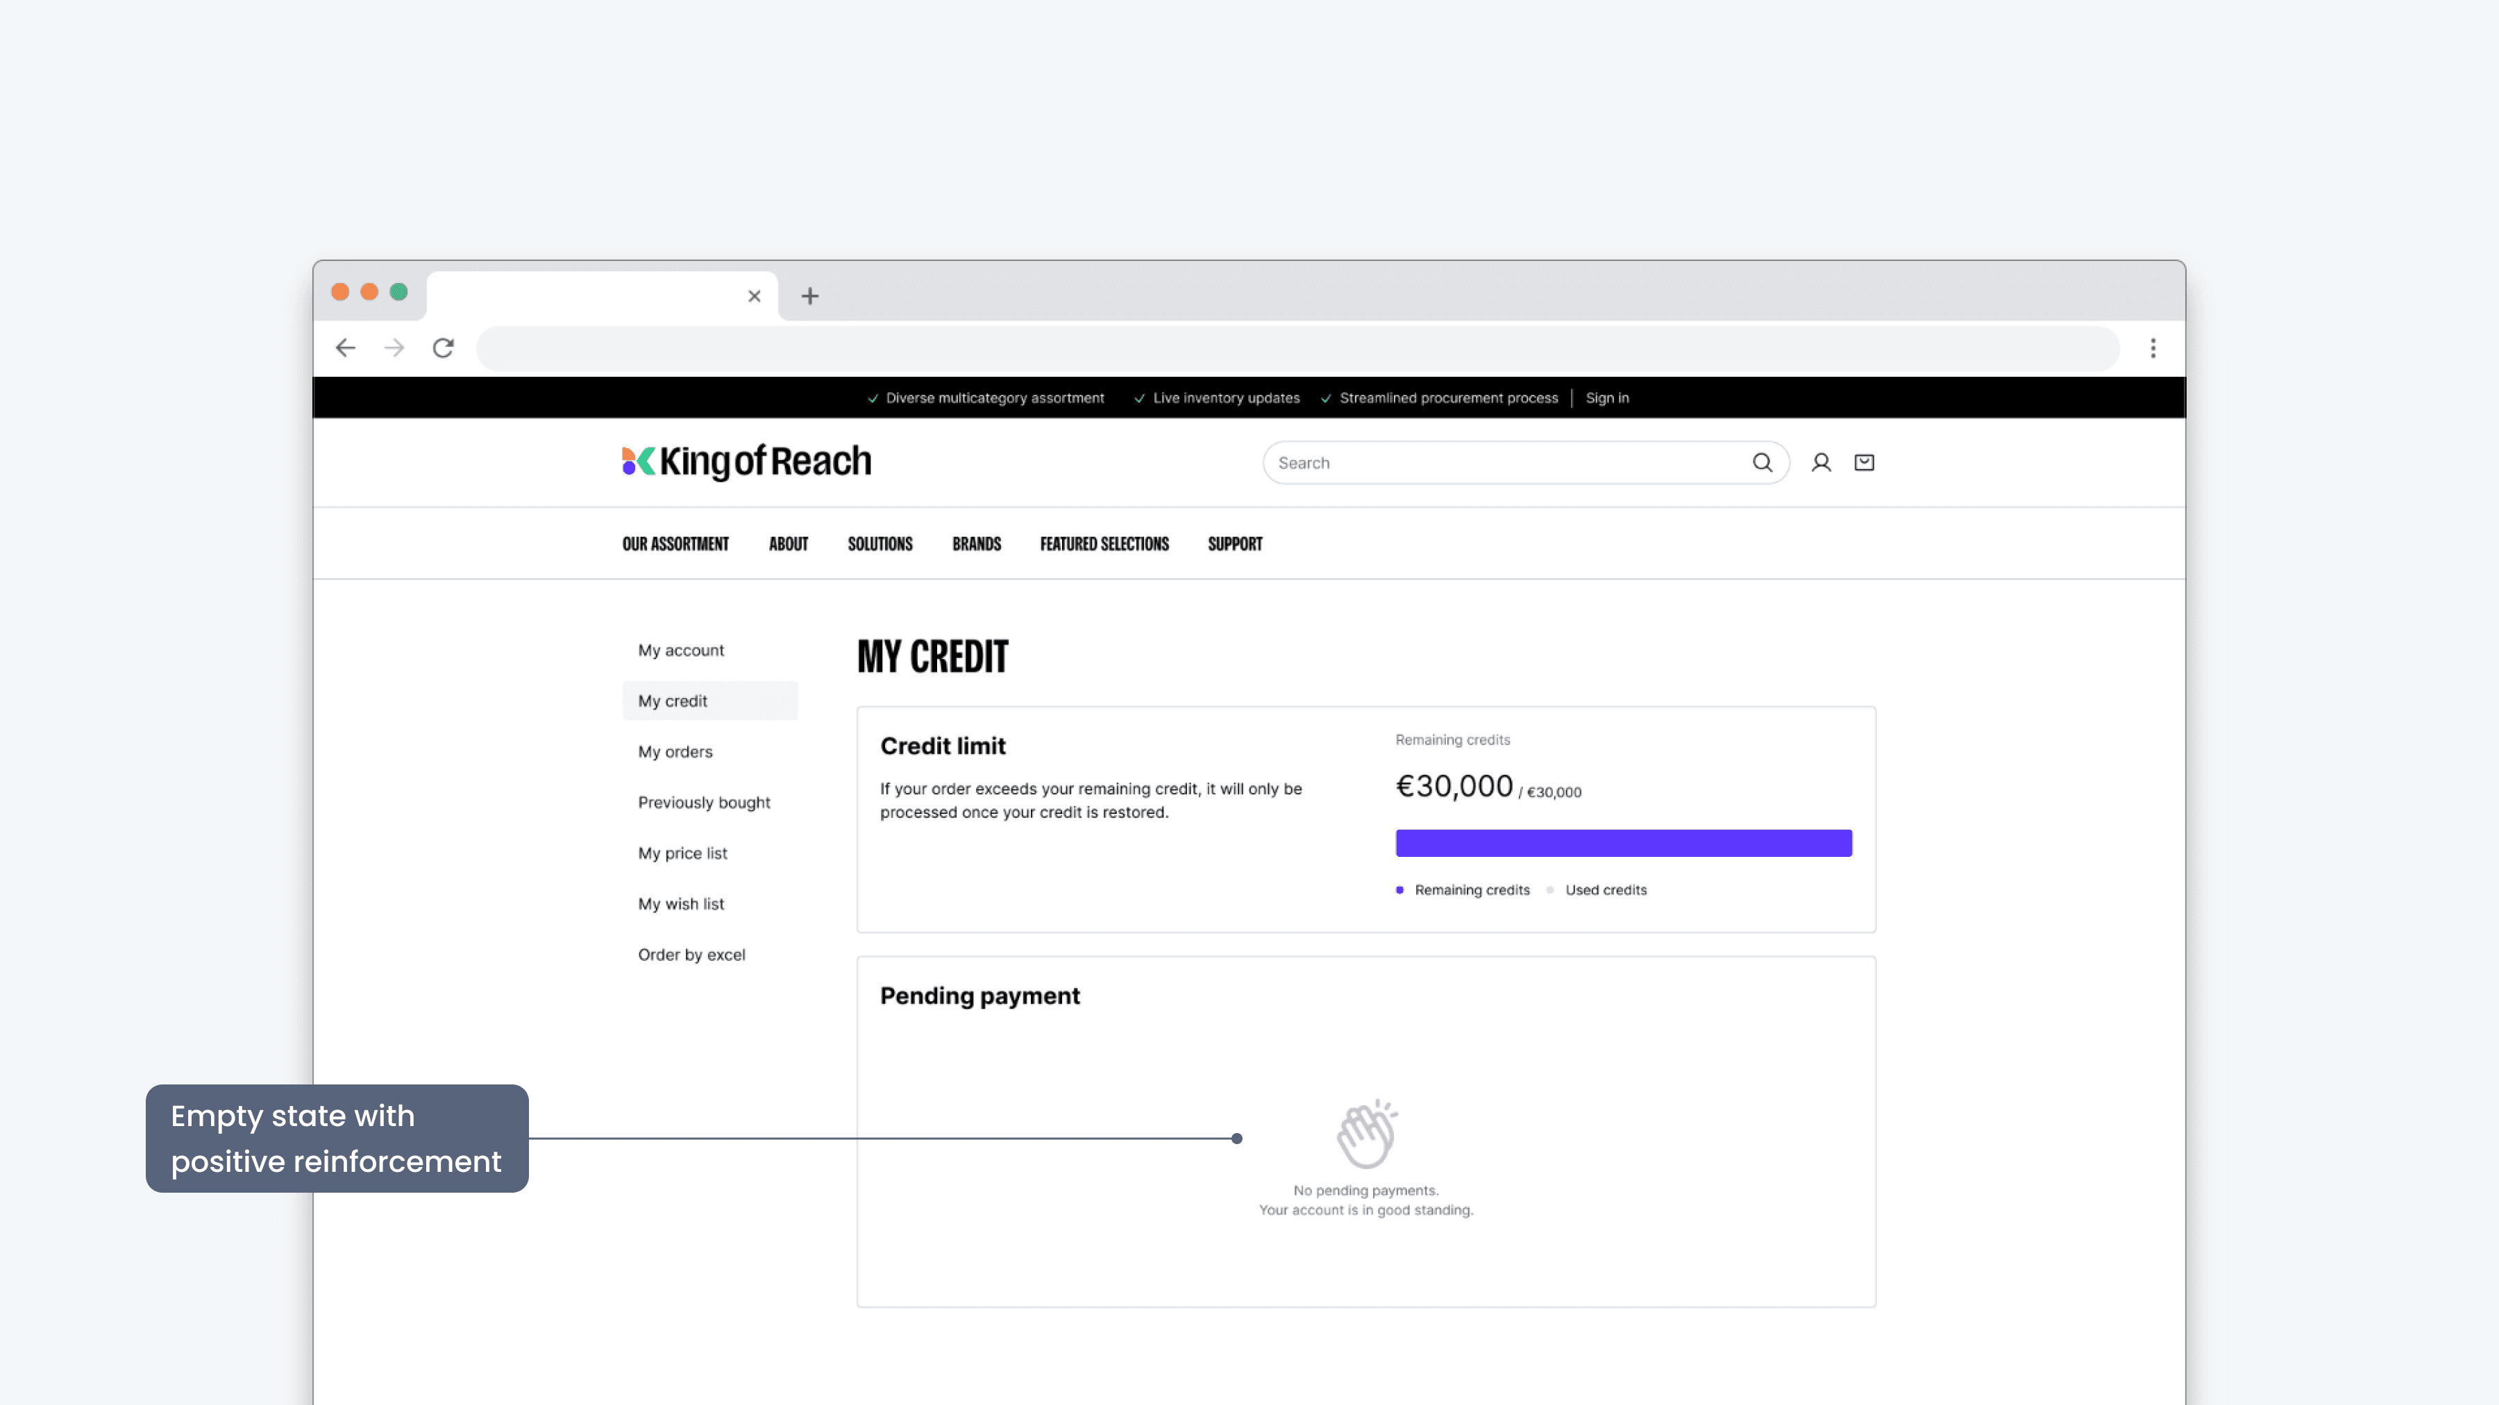2499x1405 pixels.
Task: Reload the page with refresh icon
Action: coord(444,348)
